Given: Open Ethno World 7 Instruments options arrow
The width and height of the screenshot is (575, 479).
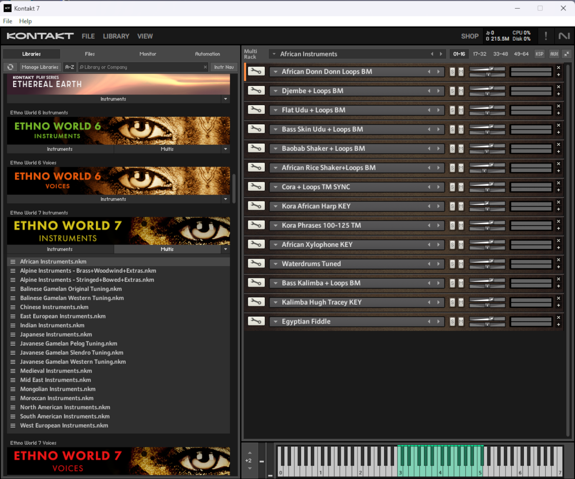Looking at the screenshot, I should coord(226,249).
